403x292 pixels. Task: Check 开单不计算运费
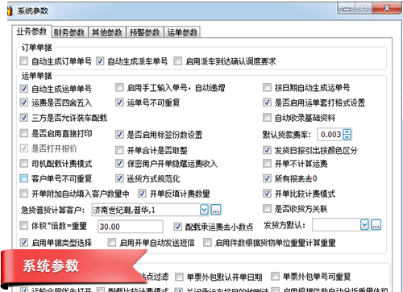pyautogui.click(x=267, y=163)
